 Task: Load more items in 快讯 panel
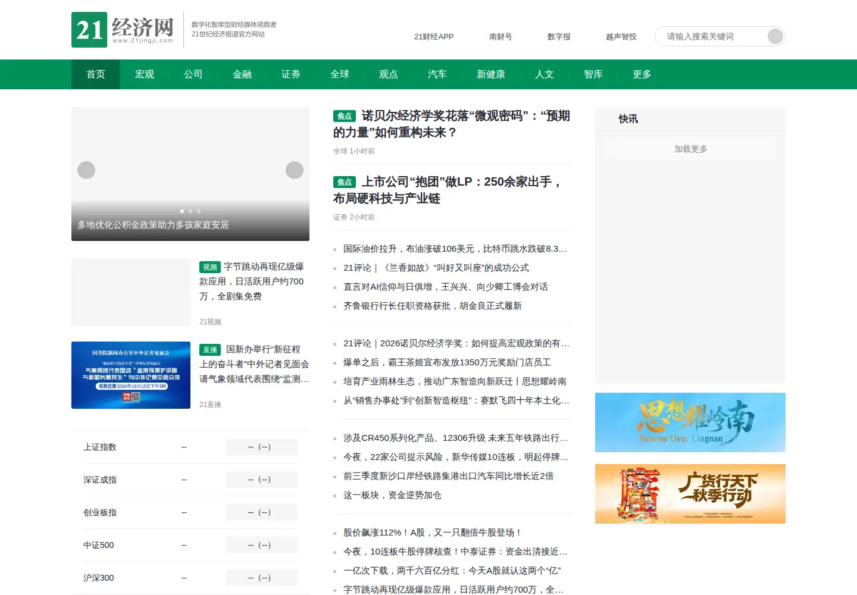(690, 149)
